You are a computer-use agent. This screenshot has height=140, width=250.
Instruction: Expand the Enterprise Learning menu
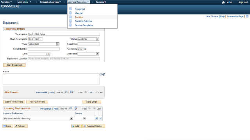50,2
